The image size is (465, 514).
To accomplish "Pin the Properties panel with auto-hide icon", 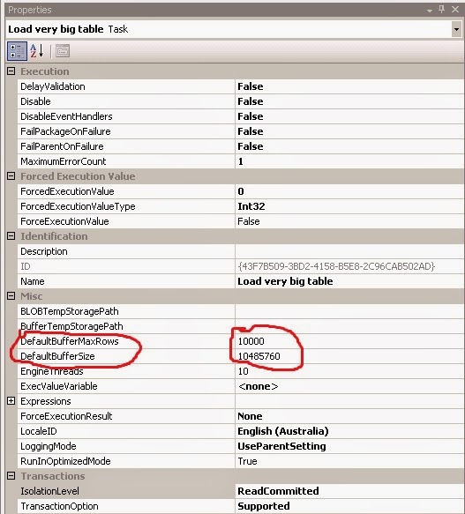I will pos(442,10).
